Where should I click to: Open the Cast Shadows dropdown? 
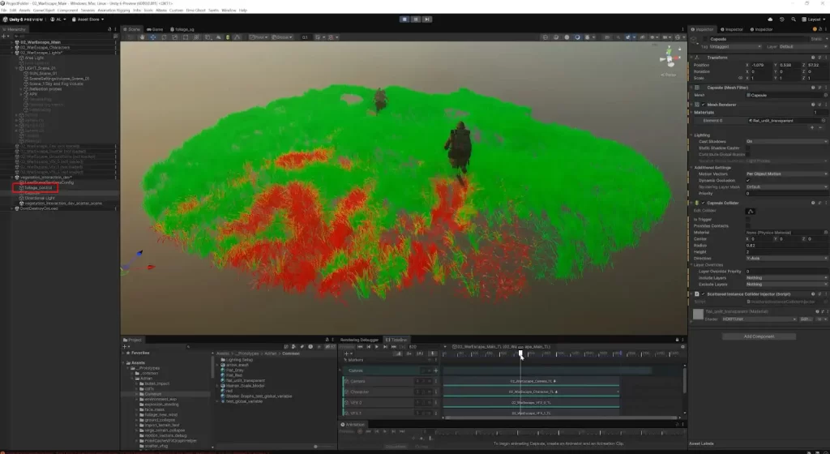point(785,141)
